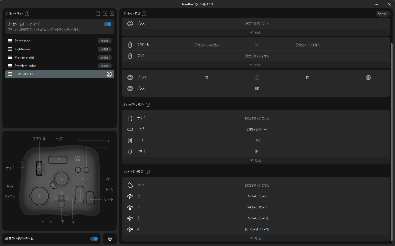Edit top button shortcut [CTRL+SHIFT+T]
This screenshot has height=246, width=395.
(257, 129)
